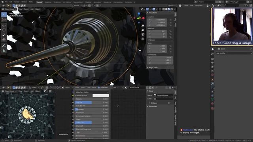
Task: Open the Object Mode dropdown in top viewport
Action: pos(9,9)
